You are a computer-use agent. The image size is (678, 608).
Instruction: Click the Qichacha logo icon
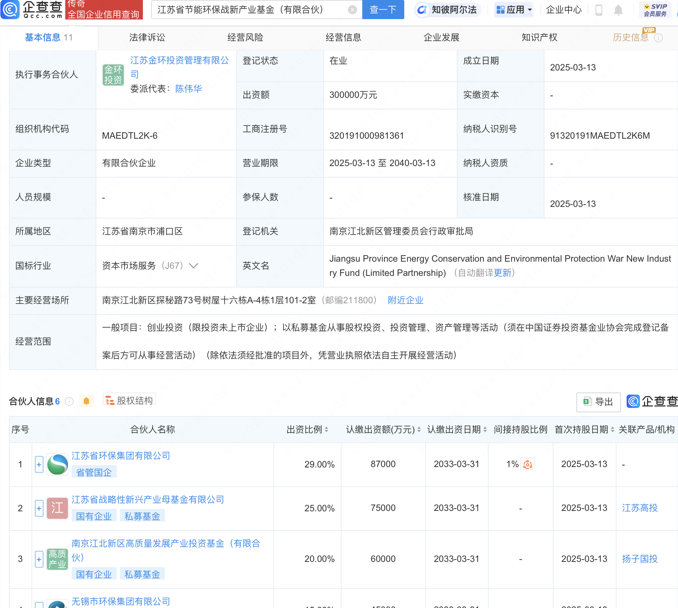click(10, 9)
